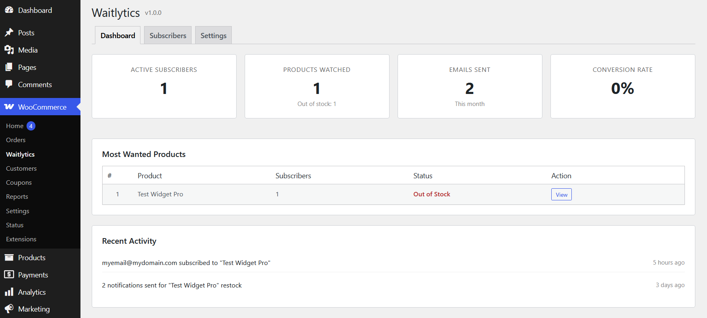Go to WooCommerce Home submenu

coord(14,126)
